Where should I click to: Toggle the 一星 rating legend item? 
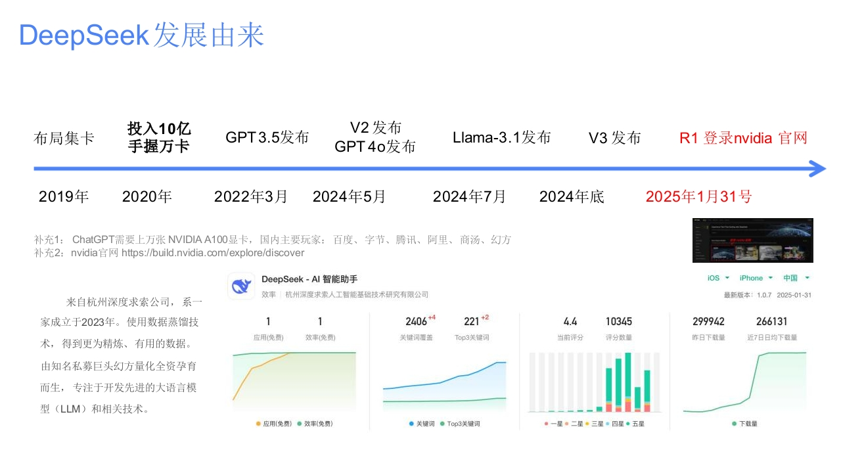(x=553, y=424)
